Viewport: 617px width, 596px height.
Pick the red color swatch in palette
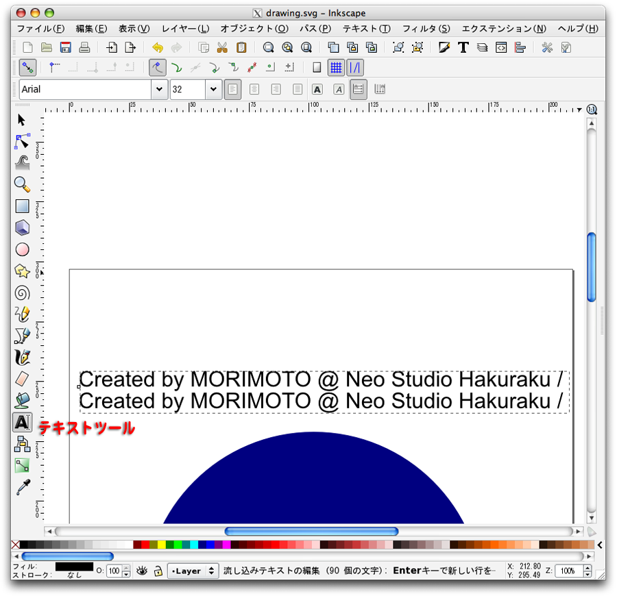(x=145, y=545)
